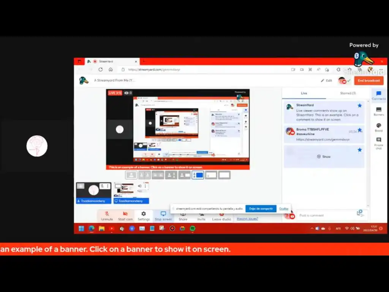The width and height of the screenshot is (389, 292).
Task: Select the third cropped two-person layout
Action: click(158, 175)
